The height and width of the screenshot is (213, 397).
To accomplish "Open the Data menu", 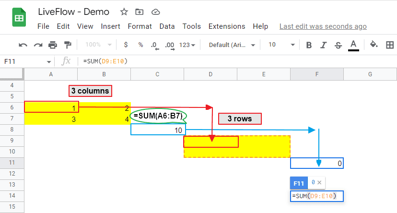I will point(167,26).
